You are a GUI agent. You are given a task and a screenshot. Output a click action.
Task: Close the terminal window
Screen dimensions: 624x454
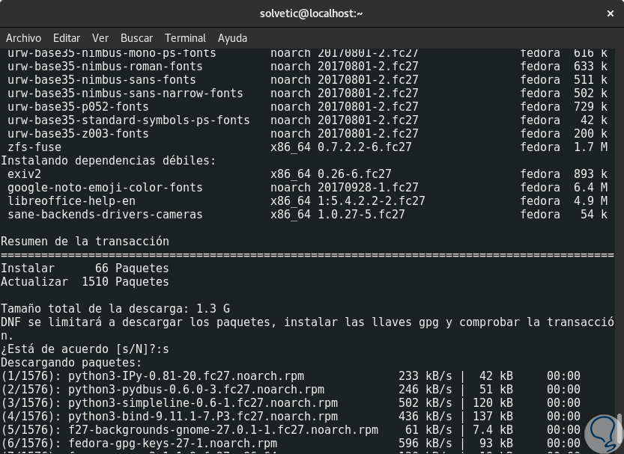(611, 13)
